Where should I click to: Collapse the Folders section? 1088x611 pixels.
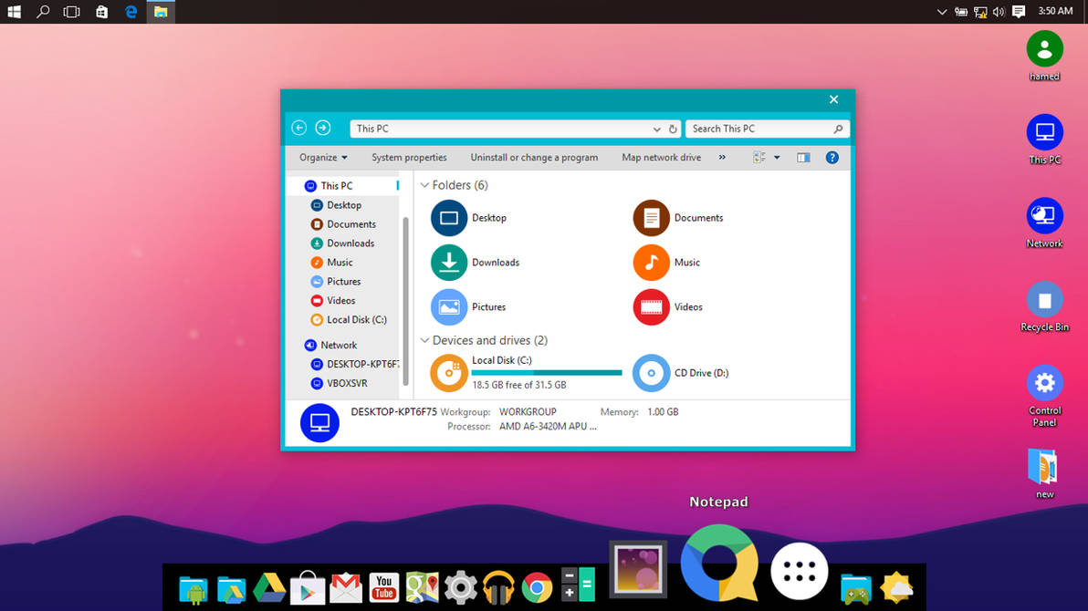tap(424, 184)
